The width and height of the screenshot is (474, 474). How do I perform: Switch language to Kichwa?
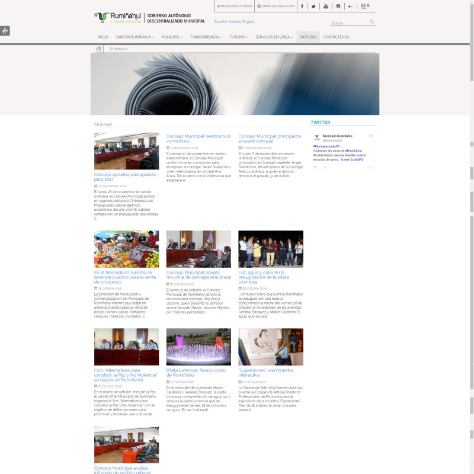tap(235, 22)
